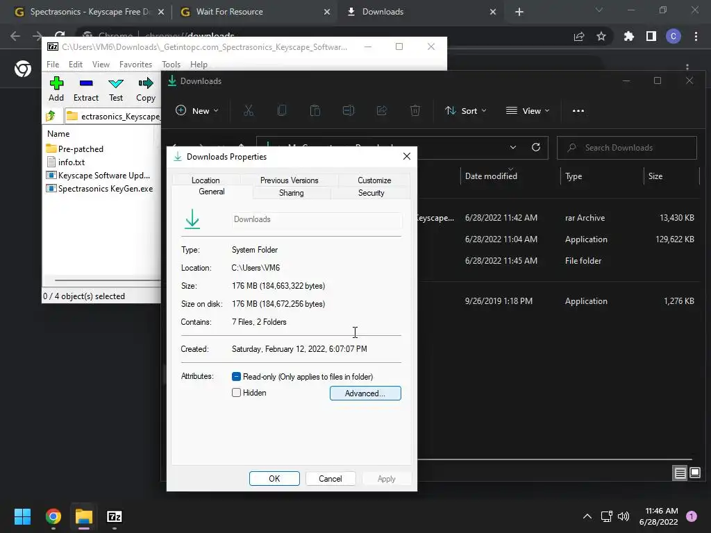Click the Cut icon in Explorer toolbar
Image resolution: width=711 pixels, height=533 pixels.
coord(249,110)
